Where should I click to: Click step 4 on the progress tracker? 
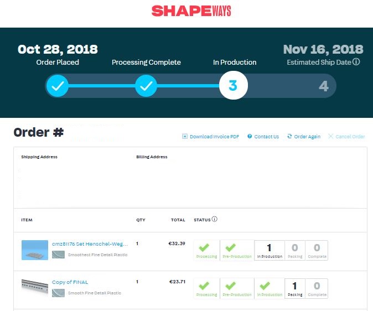tap(324, 86)
